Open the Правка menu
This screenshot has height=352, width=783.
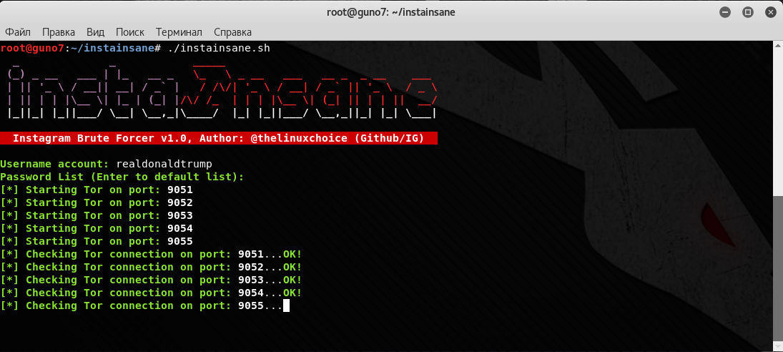[59, 32]
